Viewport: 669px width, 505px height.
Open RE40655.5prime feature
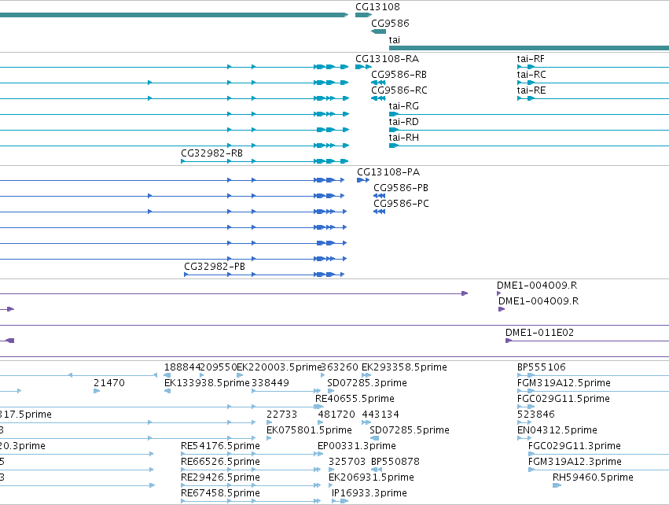(355, 399)
